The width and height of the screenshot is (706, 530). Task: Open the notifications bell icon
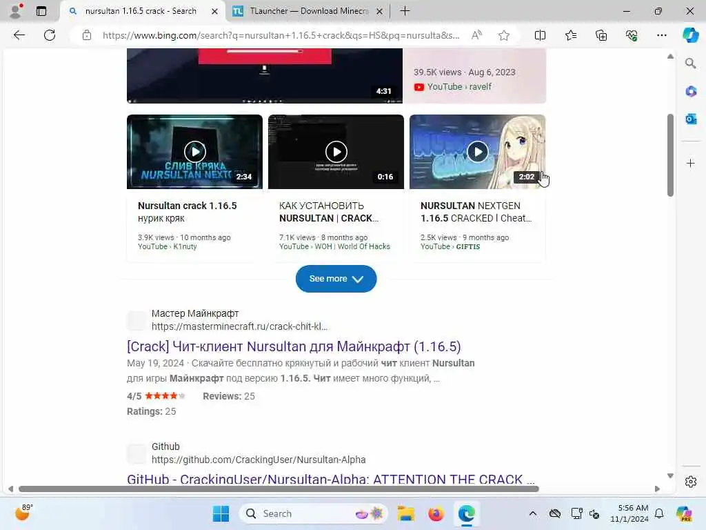tap(659, 513)
